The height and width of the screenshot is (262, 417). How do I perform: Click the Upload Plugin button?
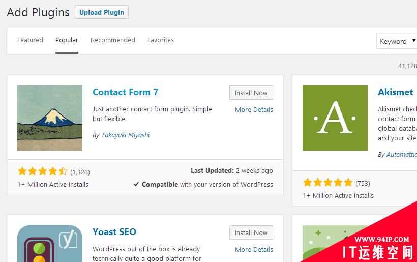(x=102, y=12)
